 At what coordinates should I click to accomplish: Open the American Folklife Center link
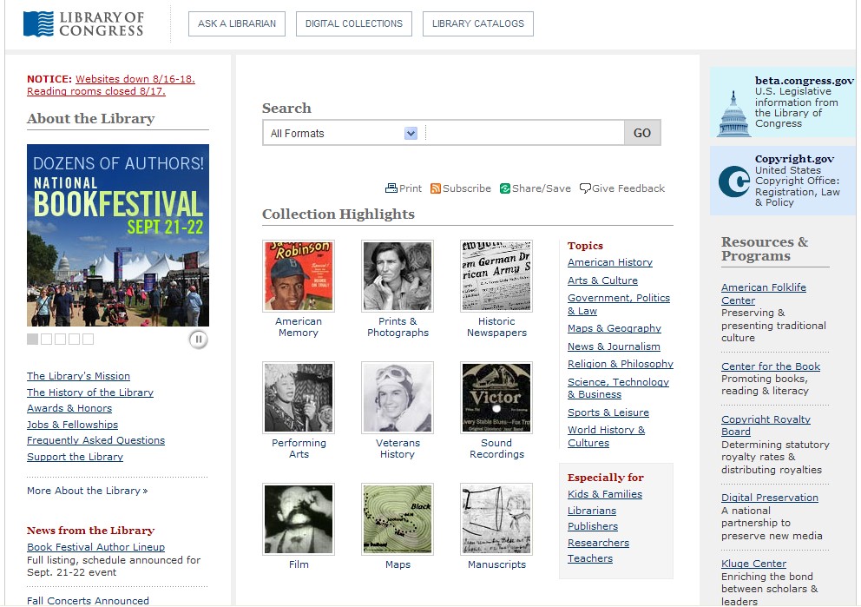click(x=763, y=294)
